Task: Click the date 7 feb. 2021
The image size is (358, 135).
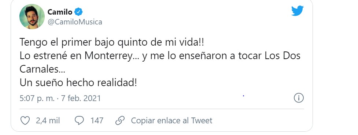Action: click(81, 98)
